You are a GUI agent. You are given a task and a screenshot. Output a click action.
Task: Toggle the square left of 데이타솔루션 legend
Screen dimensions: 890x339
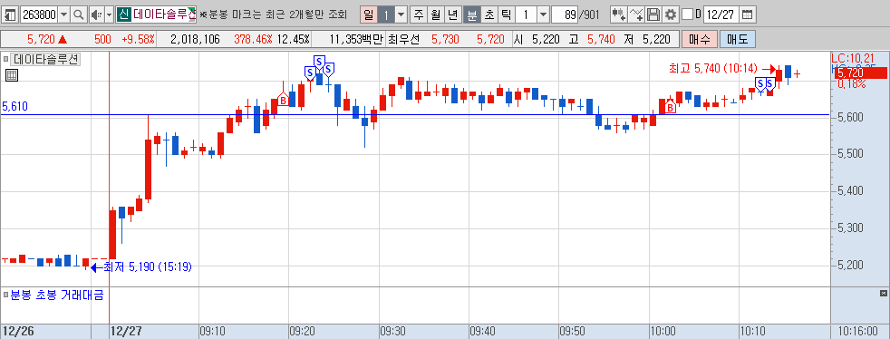pyautogui.click(x=5, y=59)
